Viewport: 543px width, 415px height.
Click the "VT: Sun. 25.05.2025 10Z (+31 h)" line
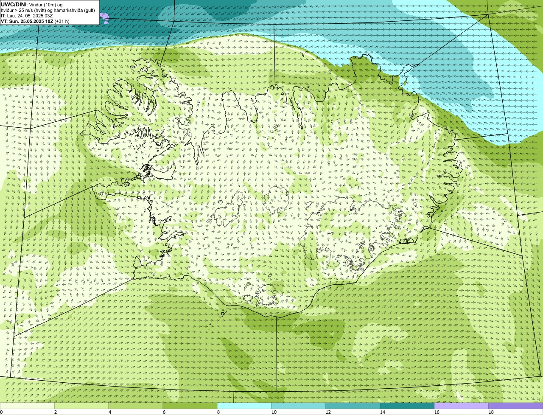(x=35, y=21)
